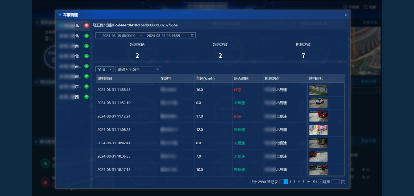Select the device ending in 西... in sidebar
The width and height of the screenshot is (414, 196).
72,97
